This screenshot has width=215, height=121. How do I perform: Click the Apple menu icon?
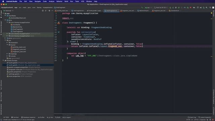[x=3, y=1]
